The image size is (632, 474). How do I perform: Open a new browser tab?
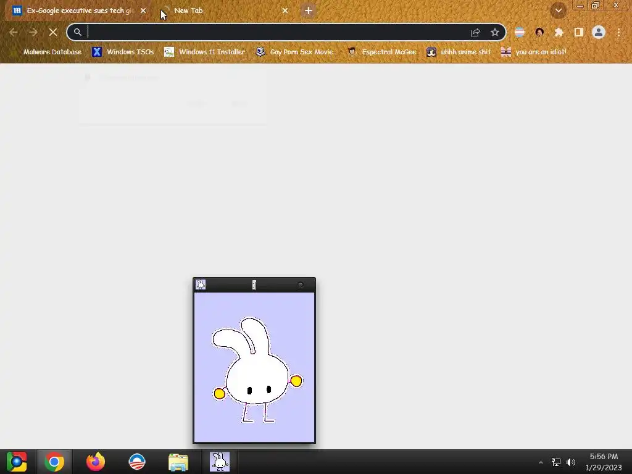pyautogui.click(x=309, y=10)
